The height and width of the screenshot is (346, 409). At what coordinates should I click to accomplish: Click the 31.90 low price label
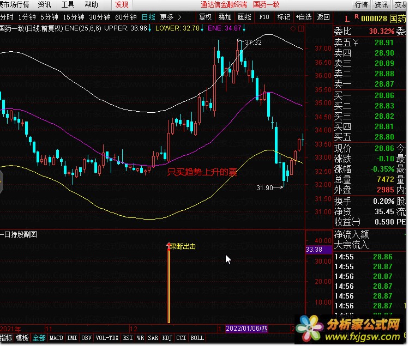[264, 188]
